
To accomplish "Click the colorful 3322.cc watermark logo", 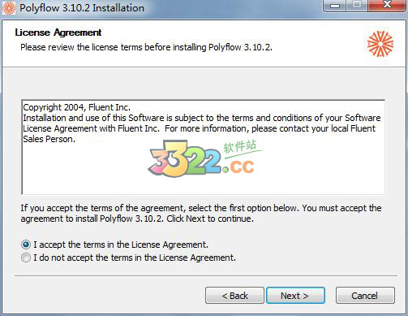I will tap(201, 158).
